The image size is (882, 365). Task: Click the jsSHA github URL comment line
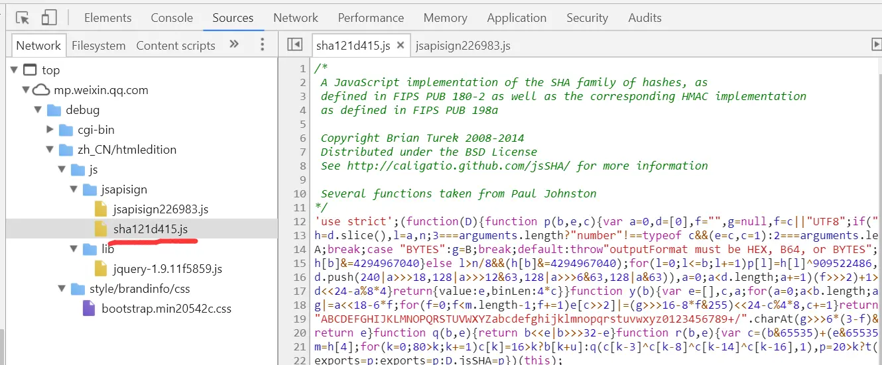point(514,166)
